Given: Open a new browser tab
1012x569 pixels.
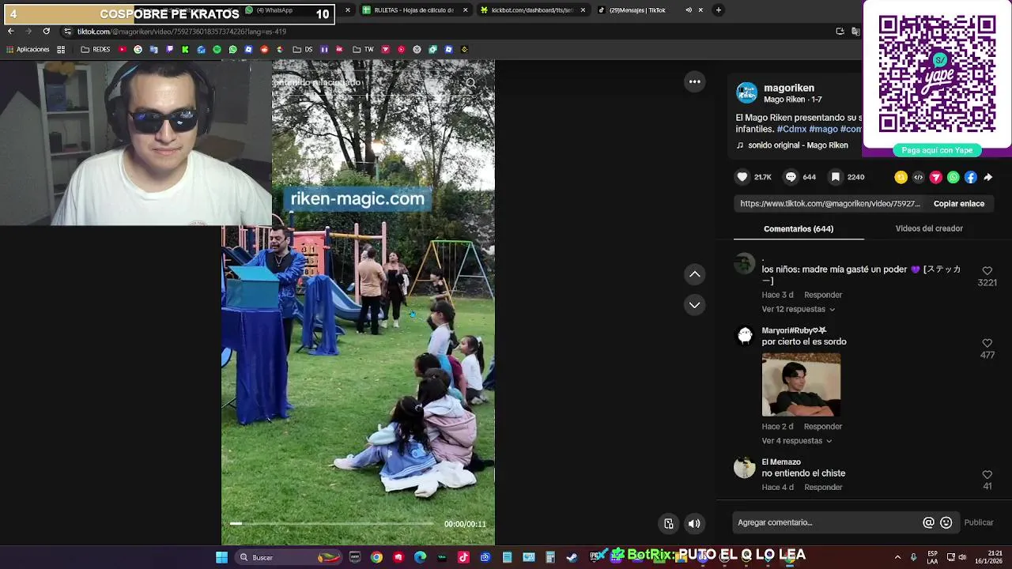Looking at the screenshot, I should point(718,10).
